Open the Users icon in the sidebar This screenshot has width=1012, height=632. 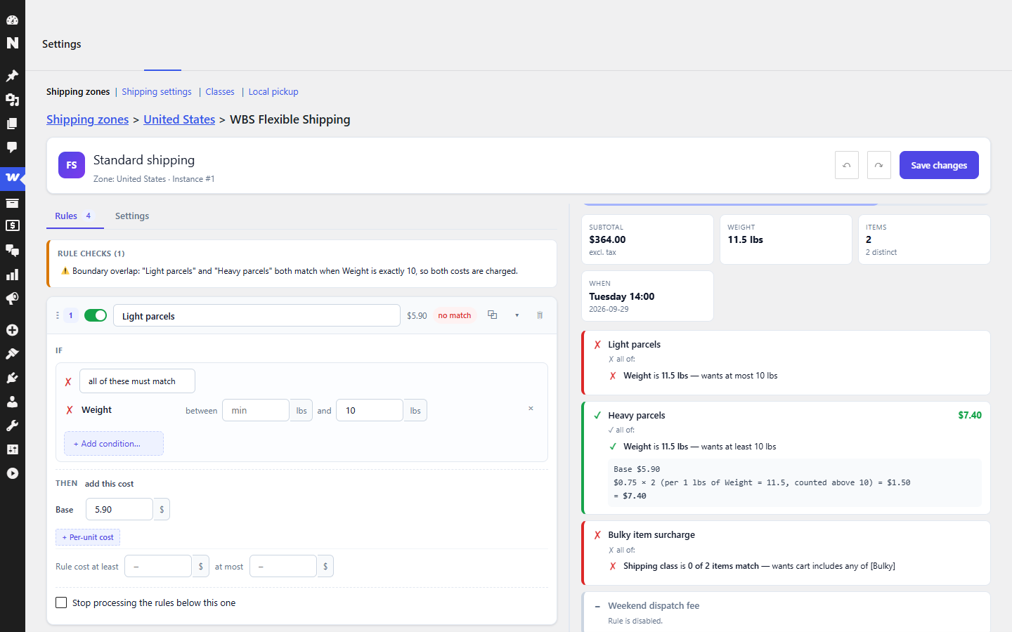(x=12, y=402)
